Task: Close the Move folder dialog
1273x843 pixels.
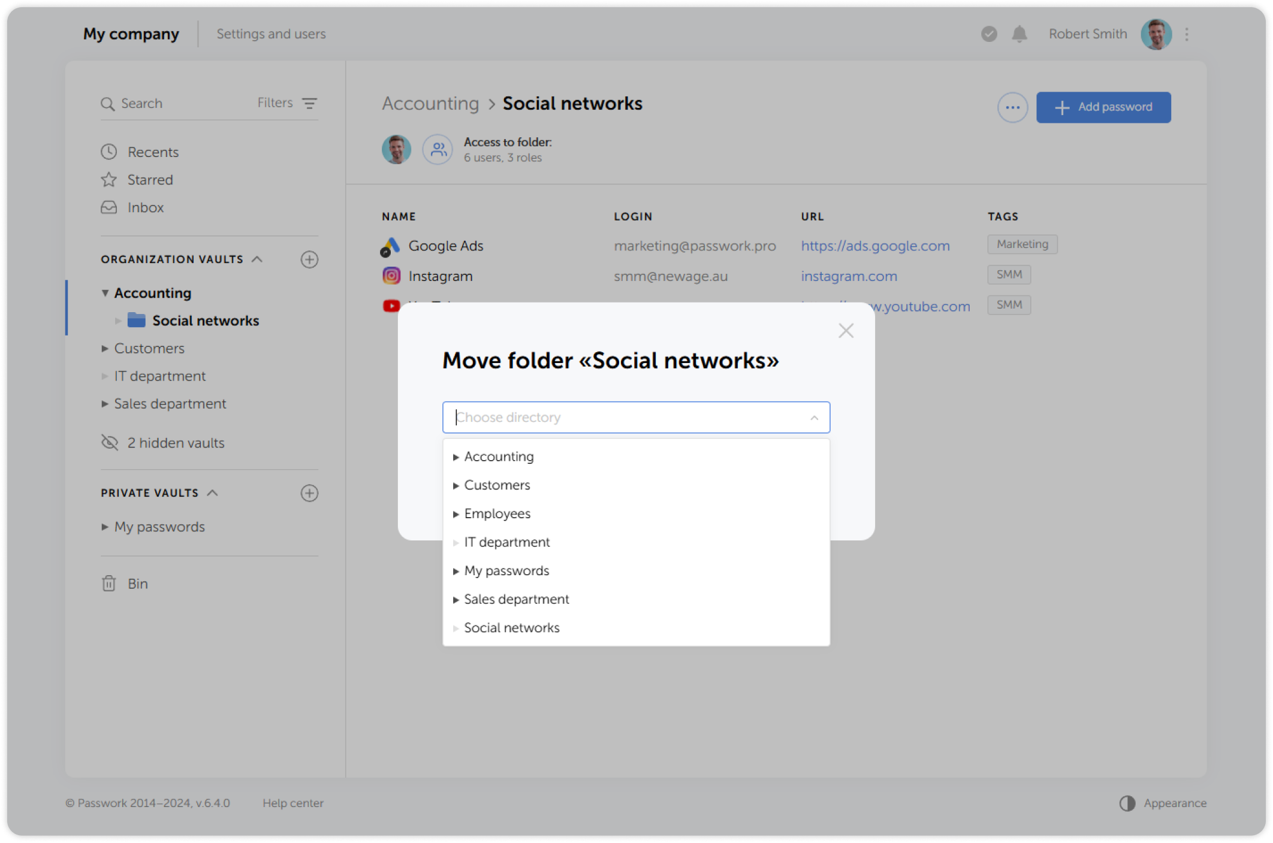Action: (x=846, y=330)
